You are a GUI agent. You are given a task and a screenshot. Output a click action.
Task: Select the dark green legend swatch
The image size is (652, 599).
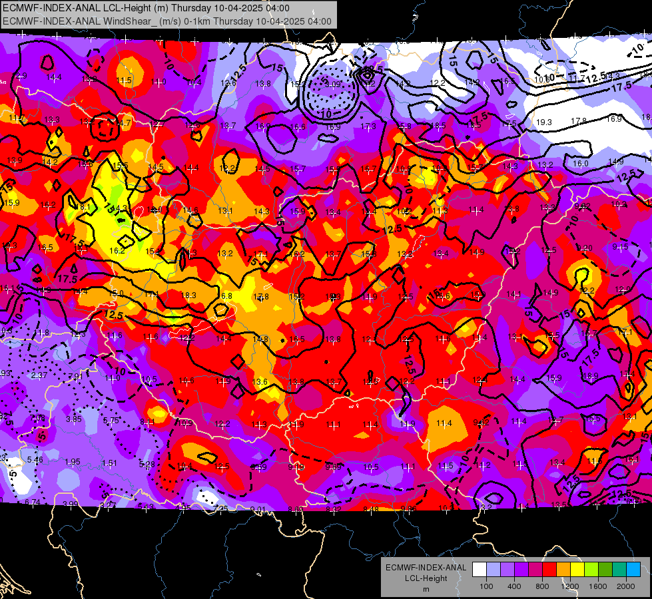(x=605, y=570)
